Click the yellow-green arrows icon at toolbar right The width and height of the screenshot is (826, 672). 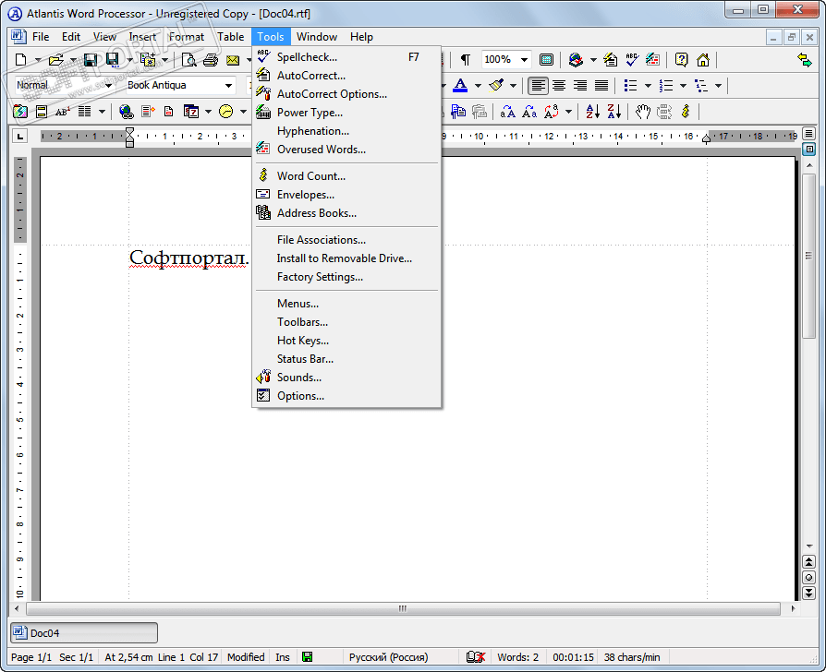(805, 59)
